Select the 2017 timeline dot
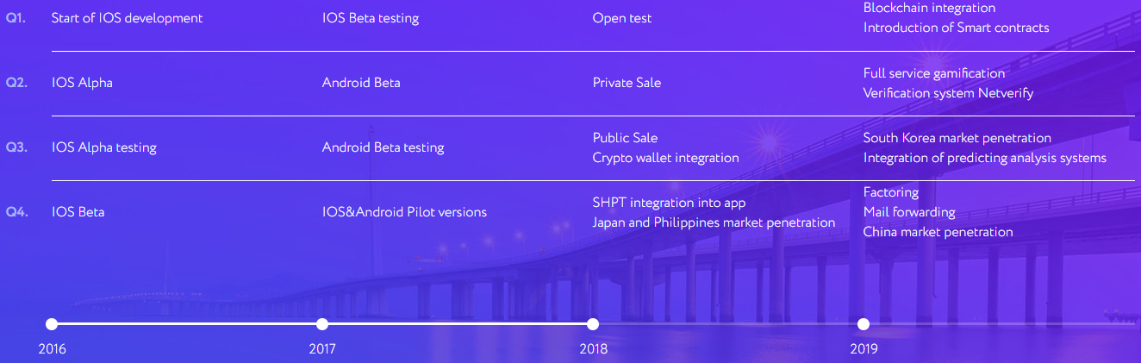This screenshot has height=363, width=1141. pos(322,324)
